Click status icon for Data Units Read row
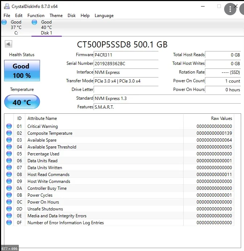This screenshot has width=244, height=251. [x=9, y=160]
